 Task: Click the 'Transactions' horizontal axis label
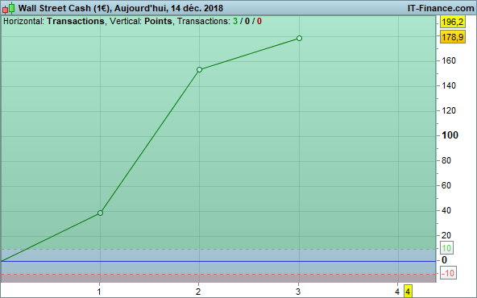76,21
